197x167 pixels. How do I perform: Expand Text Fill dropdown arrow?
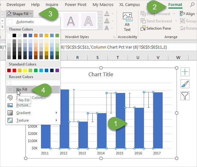113,14
